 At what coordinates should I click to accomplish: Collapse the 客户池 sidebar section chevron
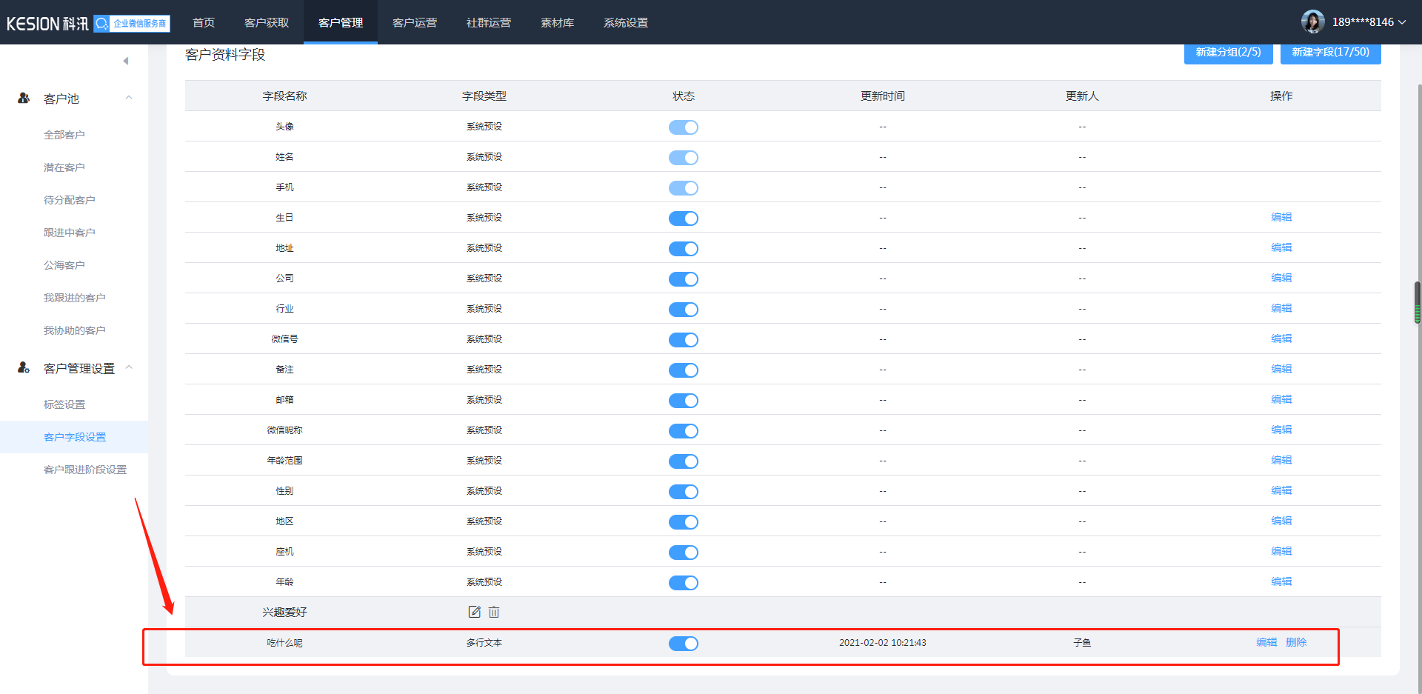[129, 98]
